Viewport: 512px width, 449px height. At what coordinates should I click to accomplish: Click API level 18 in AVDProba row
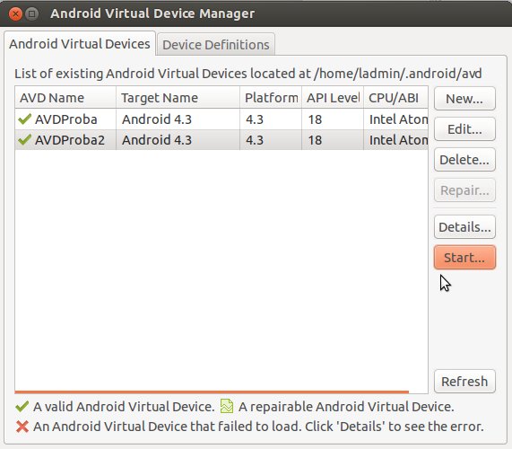pos(315,119)
